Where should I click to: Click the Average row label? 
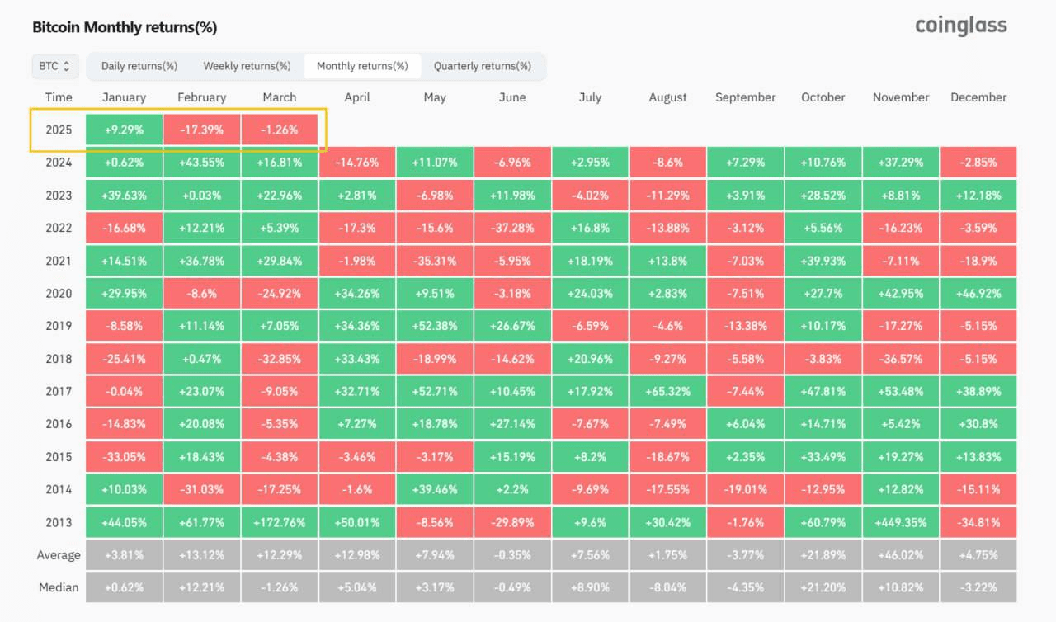59,555
